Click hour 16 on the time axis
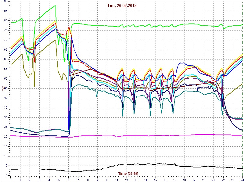Screen dimensions: 244x183 [165, 180]
